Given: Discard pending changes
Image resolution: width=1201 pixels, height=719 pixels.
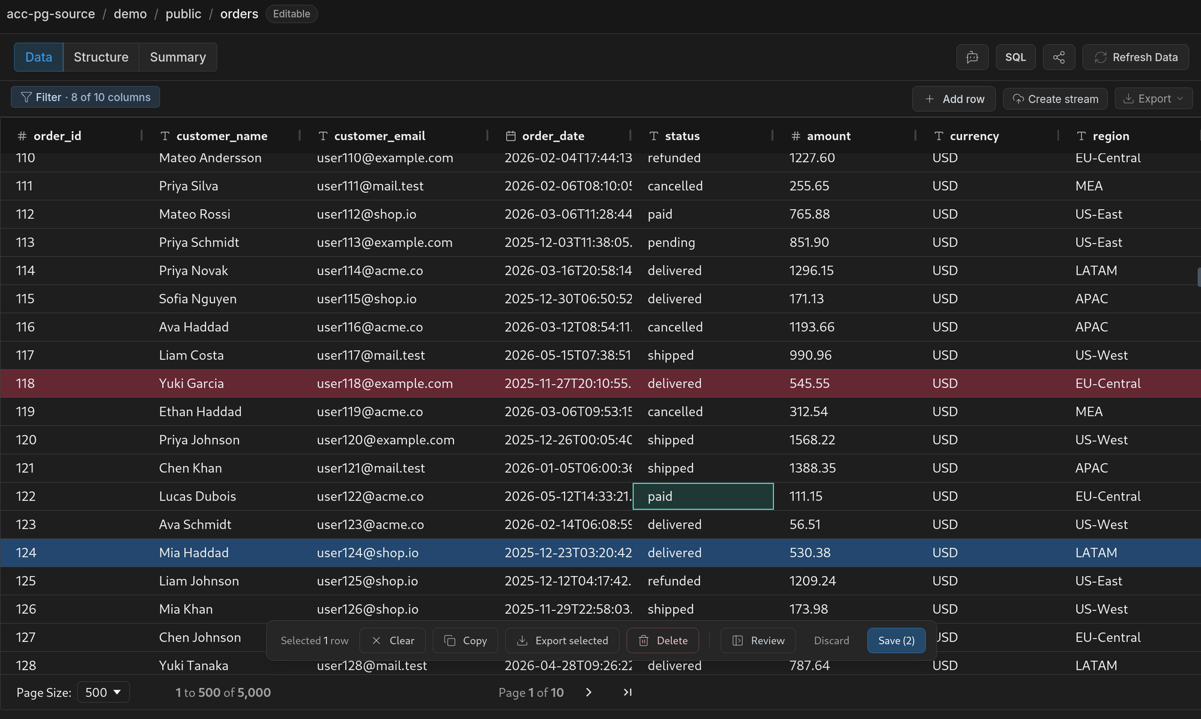Looking at the screenshot, I should pos(832,640).
